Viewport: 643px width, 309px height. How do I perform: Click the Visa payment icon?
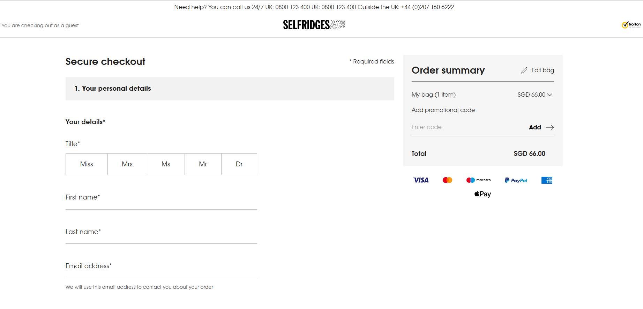[421, 180]
